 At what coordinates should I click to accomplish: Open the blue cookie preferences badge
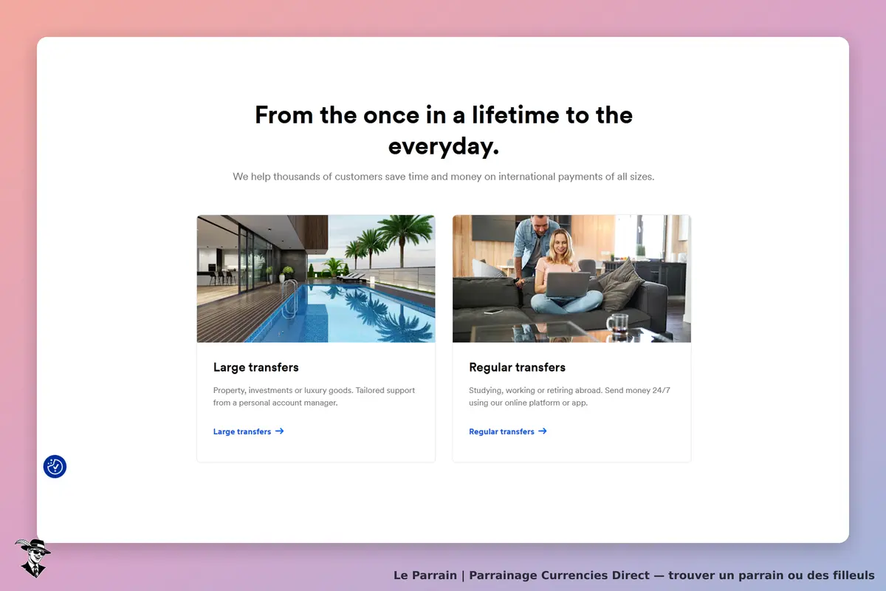click(x=55, y=467)
